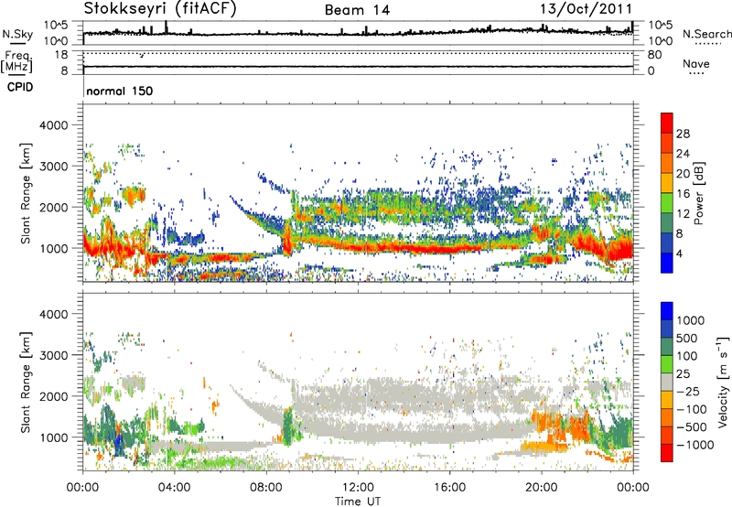Select the yellow 16–20 dB Power colorbar segment
732x507 pixels.
(667, 183)
